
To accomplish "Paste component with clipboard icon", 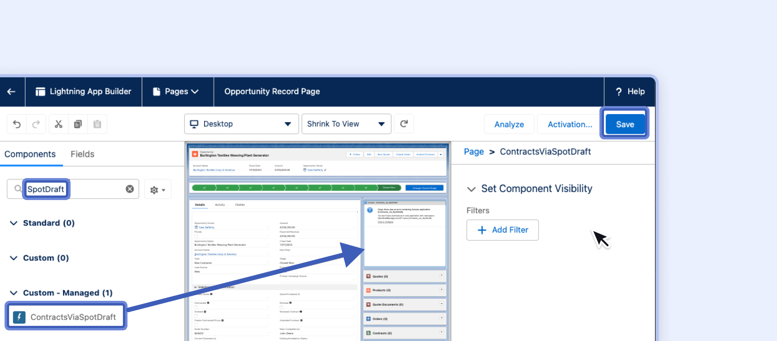I will (97, 124).
